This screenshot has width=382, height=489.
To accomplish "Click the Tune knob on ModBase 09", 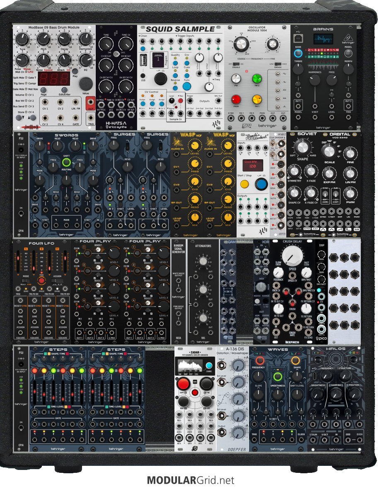I will click(x=22, y=39).
